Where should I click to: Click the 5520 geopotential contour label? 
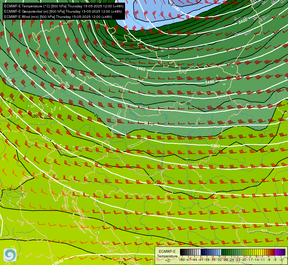point(71,73)
